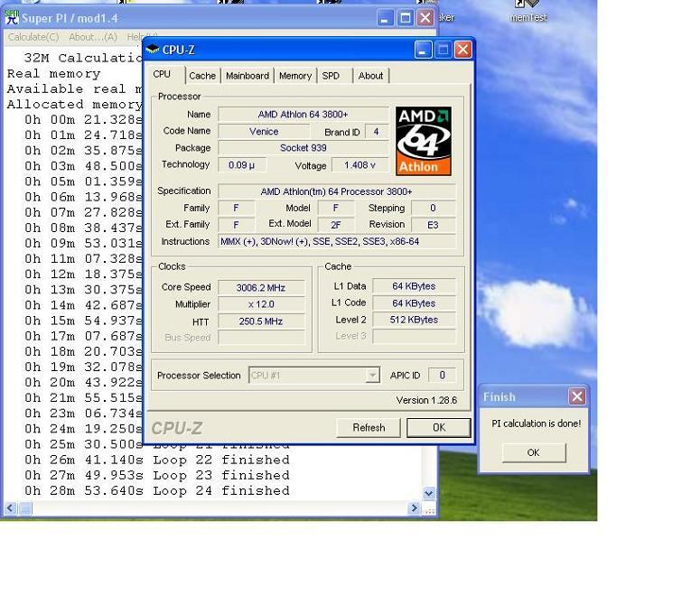Viewport: 691px width, 614px height.
Task: Click the 'Real memory' line in Super PI
Action: (54, 73)
